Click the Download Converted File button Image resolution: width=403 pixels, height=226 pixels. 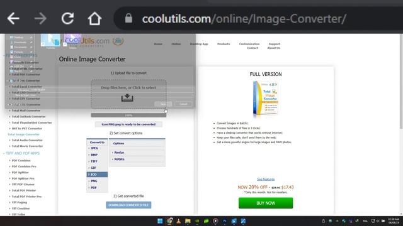coord(128,205)
